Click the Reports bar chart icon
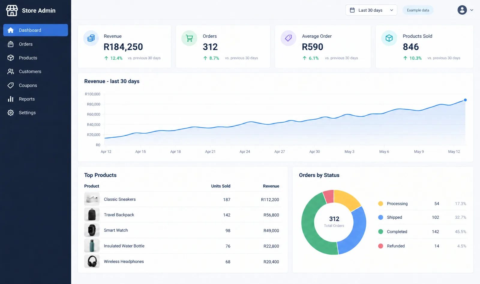480x284 pixels. pyautogui.click(x=10, y=99)
